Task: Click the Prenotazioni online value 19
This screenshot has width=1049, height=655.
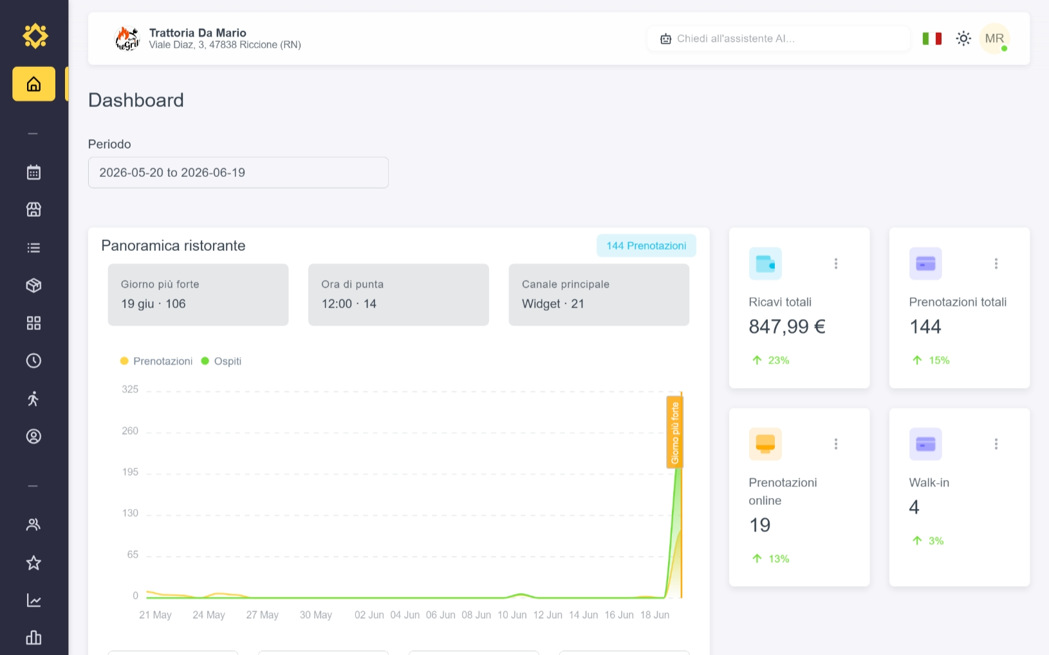Action: tap(760, 525)
